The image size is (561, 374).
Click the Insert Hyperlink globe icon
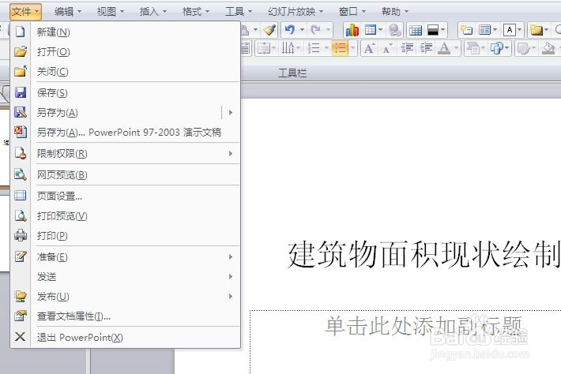point(395,30)
